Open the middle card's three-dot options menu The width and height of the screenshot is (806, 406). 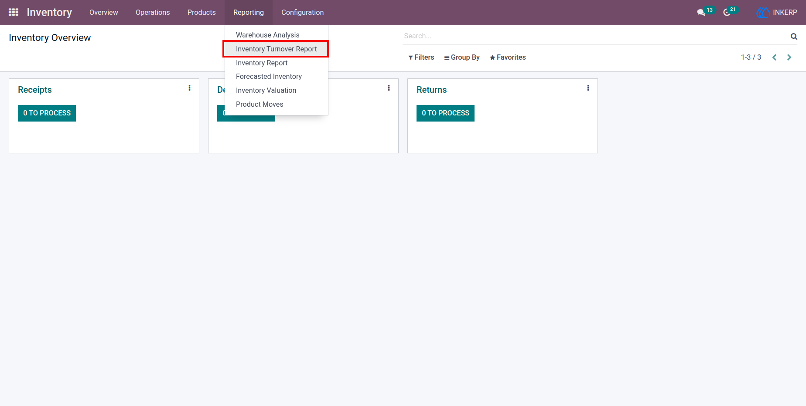click(x=389, y=88)
